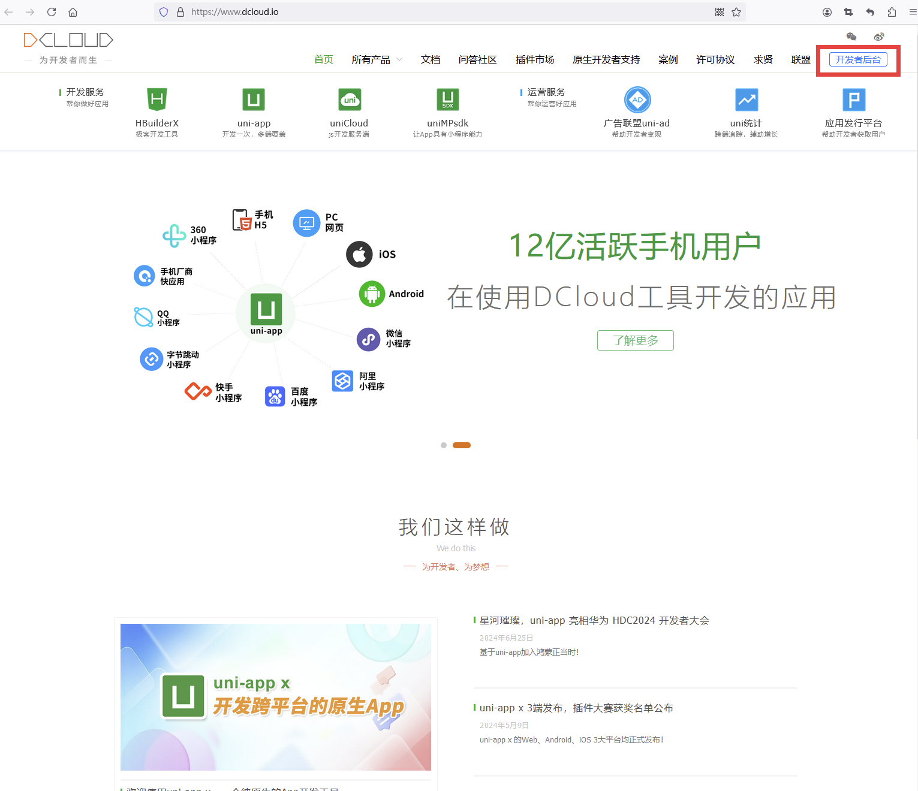
Task: Reload the page with the browser refresh icon
Action: click(x=52, y=12)
